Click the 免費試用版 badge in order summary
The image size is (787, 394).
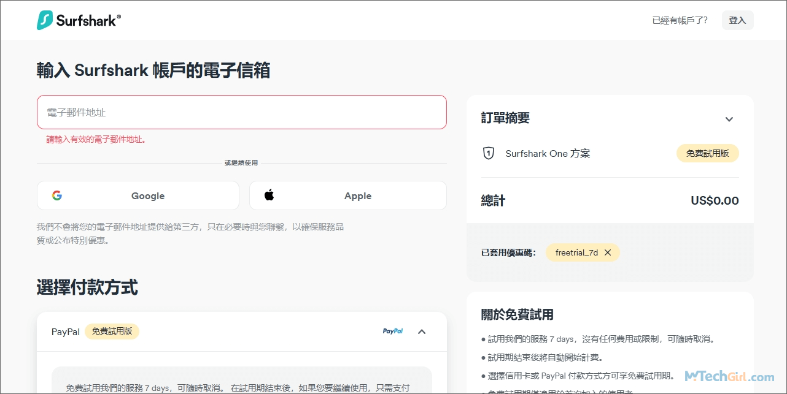[x=707, y=153]
